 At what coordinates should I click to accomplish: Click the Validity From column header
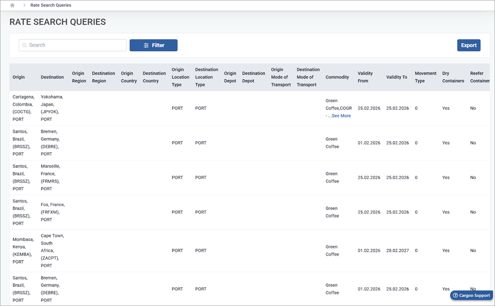click(x=365, y=77)
